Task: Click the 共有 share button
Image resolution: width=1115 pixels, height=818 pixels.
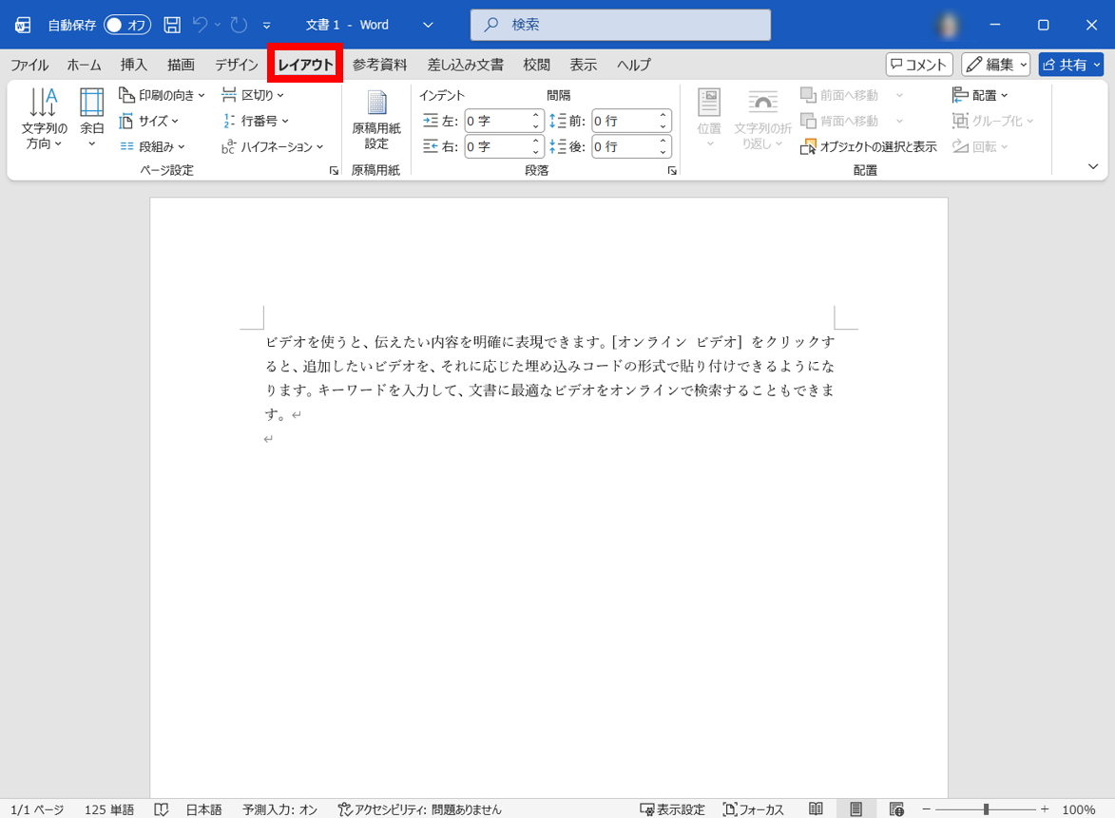Action: point(1071,65)
